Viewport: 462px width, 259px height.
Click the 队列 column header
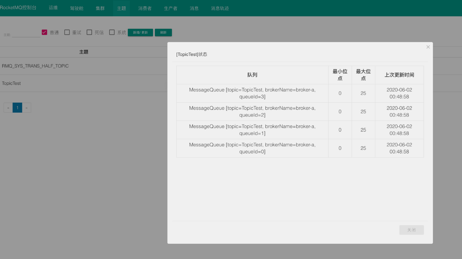(253, 75)
